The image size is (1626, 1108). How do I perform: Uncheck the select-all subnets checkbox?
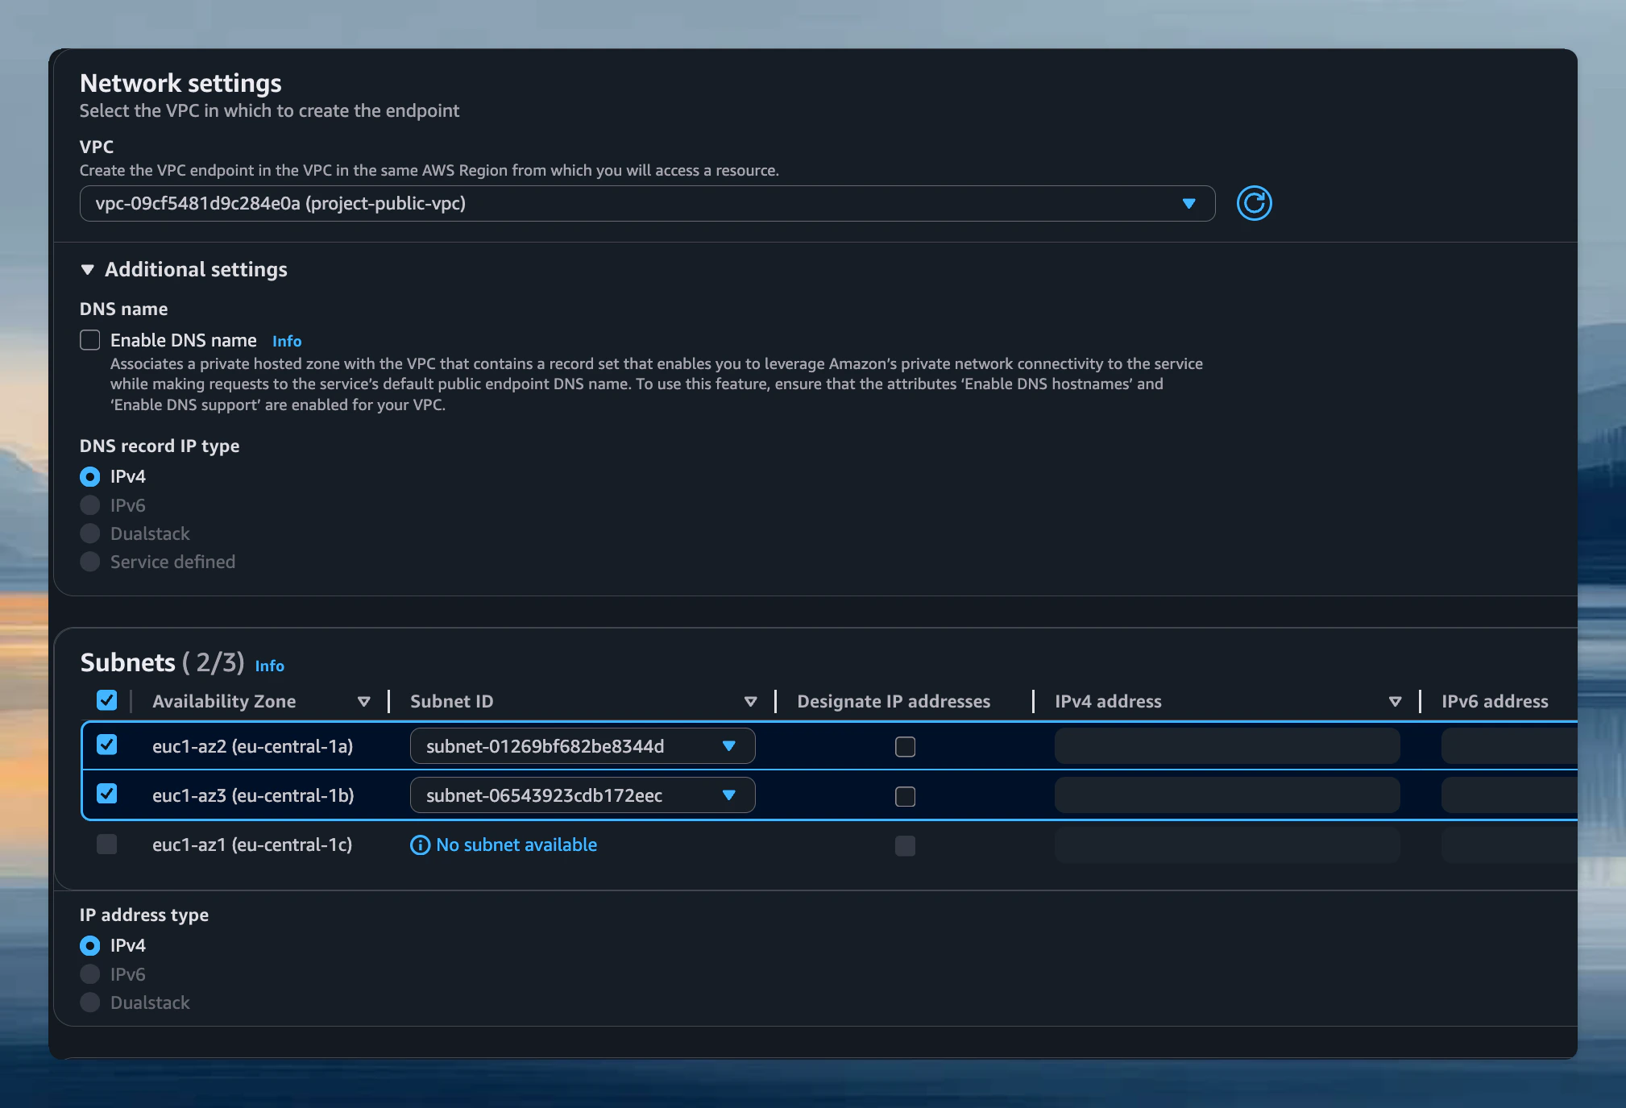pyautogui.click(x=106, y=700)
